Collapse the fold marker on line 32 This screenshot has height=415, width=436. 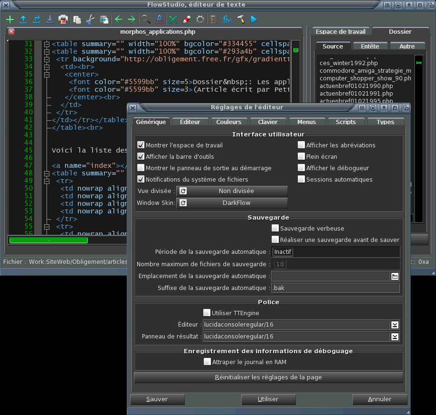pos(47,51)
